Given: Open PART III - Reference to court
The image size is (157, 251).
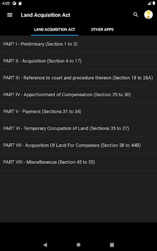Looking at the screenshot, I should click(x=78, y=78).
